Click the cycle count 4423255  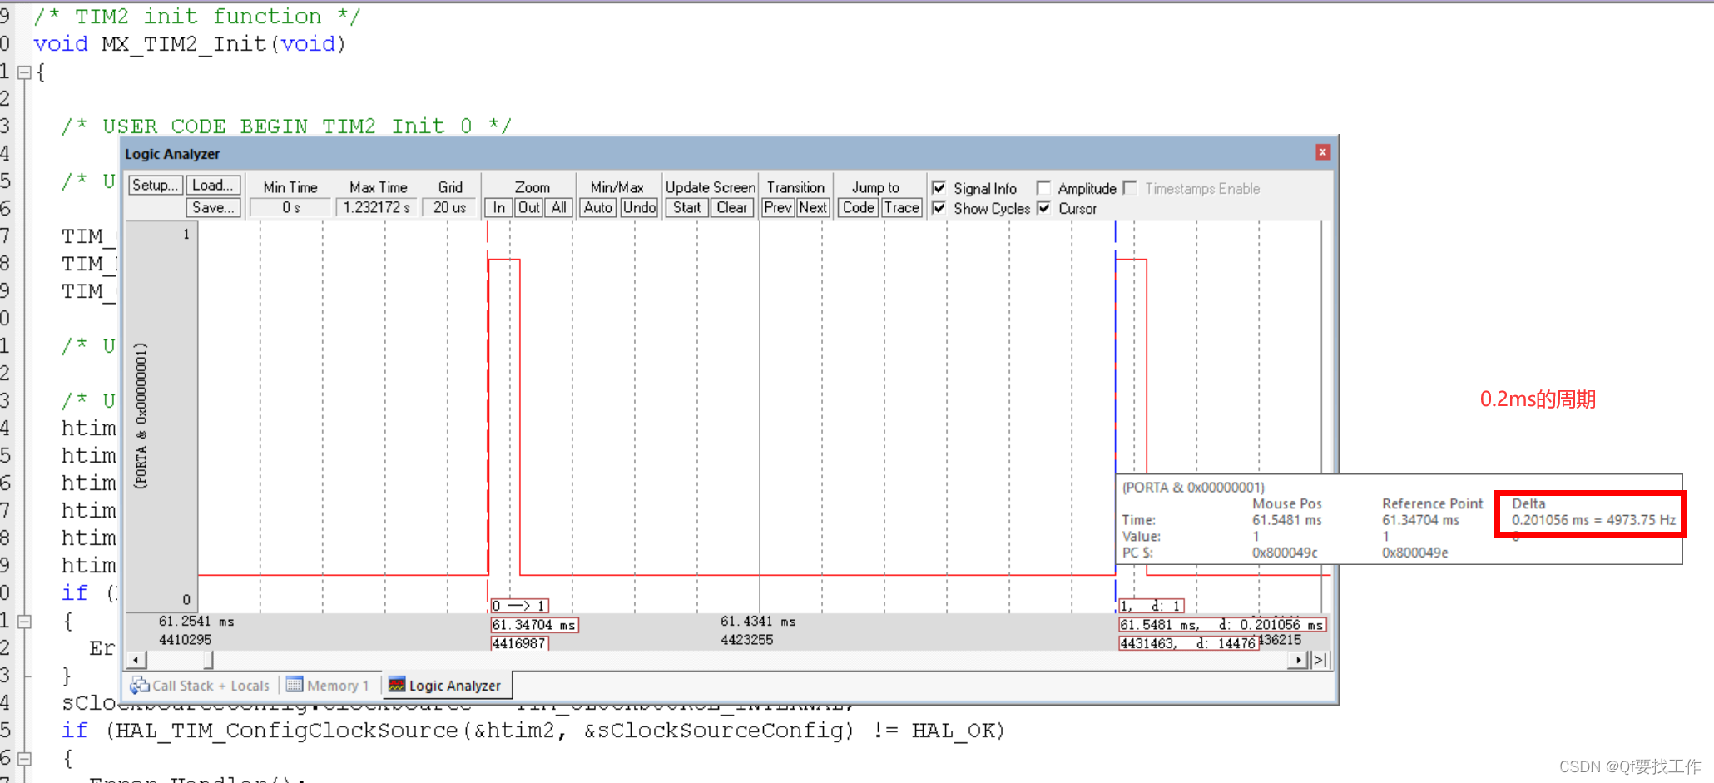[746, 640]
